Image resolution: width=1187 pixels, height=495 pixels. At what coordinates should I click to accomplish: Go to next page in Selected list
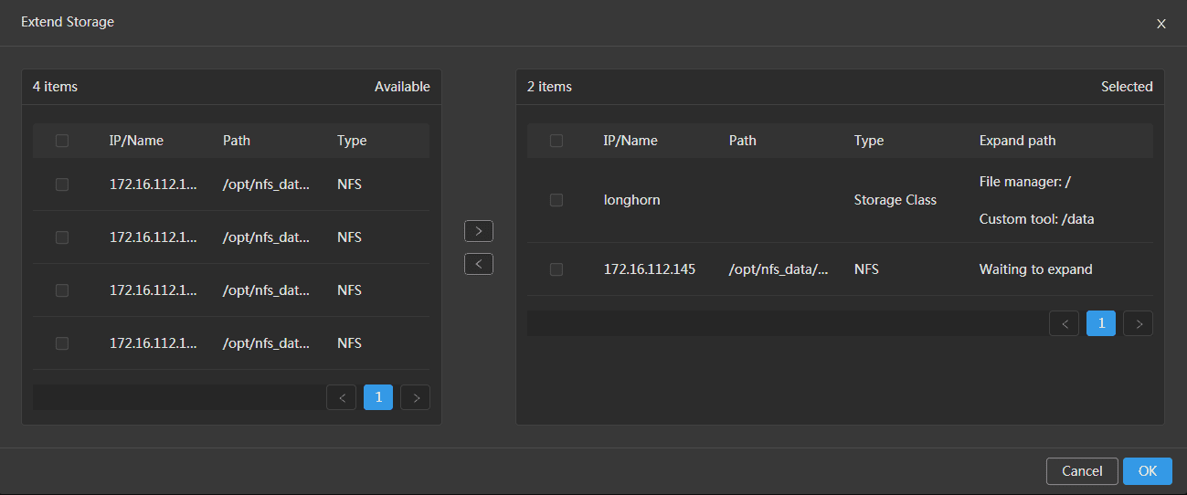tap(1139, 323)
